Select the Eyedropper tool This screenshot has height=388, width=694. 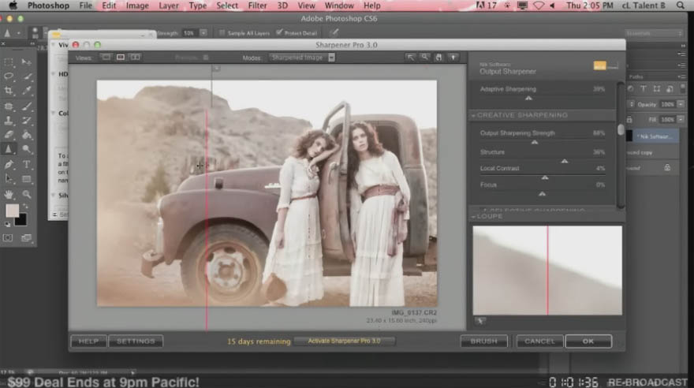(x=27, y=91)
